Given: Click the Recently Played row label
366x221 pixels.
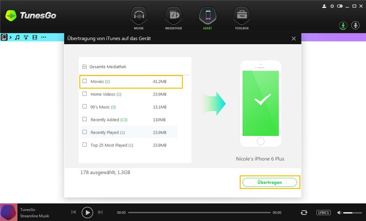Looking at the screenshot, I should click(x=108, y=132).
